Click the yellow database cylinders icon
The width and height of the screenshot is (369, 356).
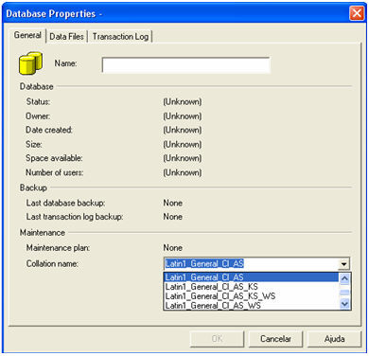[30, 63]
